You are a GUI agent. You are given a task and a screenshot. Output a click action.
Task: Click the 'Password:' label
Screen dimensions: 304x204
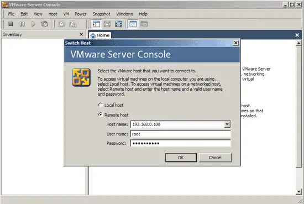point(116,143)
